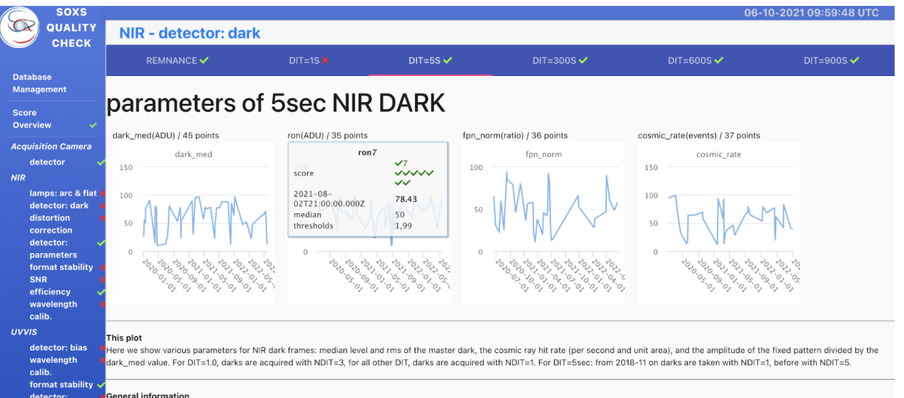Click red cross next to UVVIS detector: bias
The height and width of the screenshot is (398, 904).
102,348
